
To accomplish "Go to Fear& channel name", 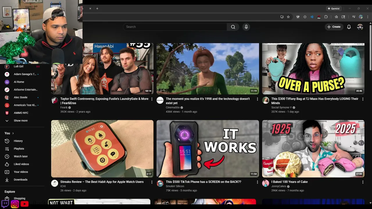I will pos(64,107).
